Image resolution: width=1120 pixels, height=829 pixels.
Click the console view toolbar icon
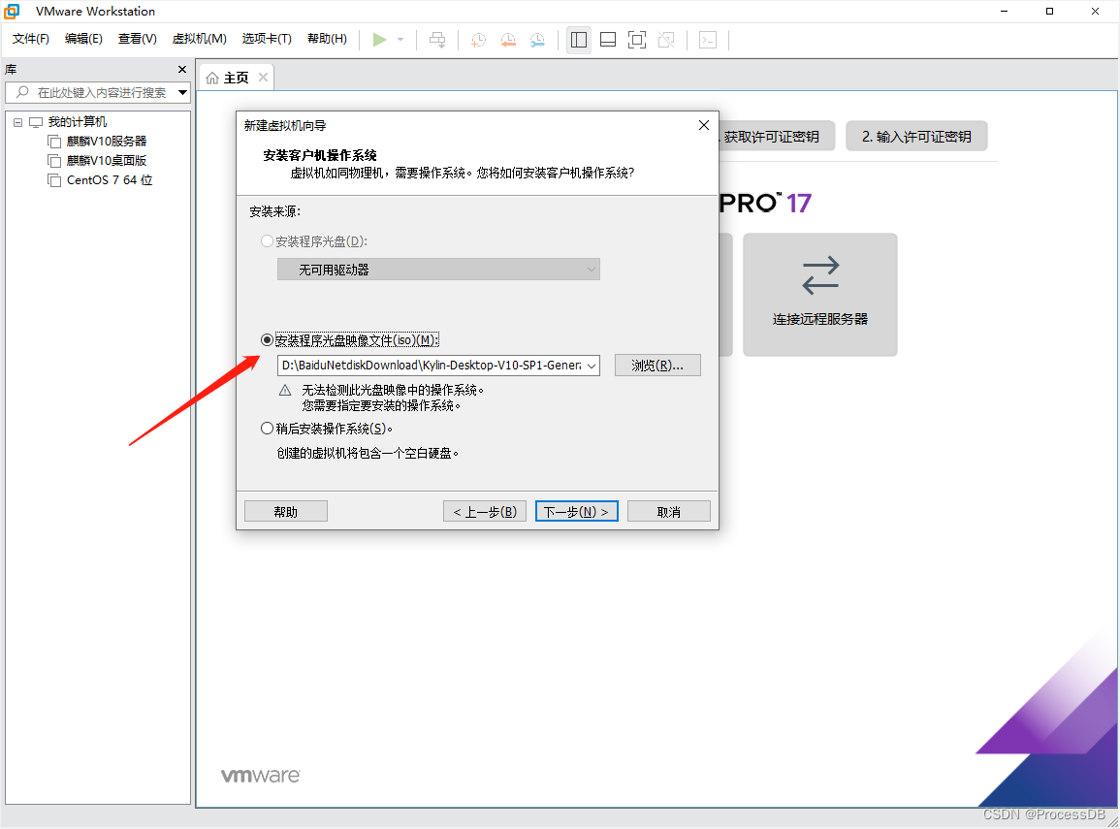pyautogui.click(x=708, y=40)
